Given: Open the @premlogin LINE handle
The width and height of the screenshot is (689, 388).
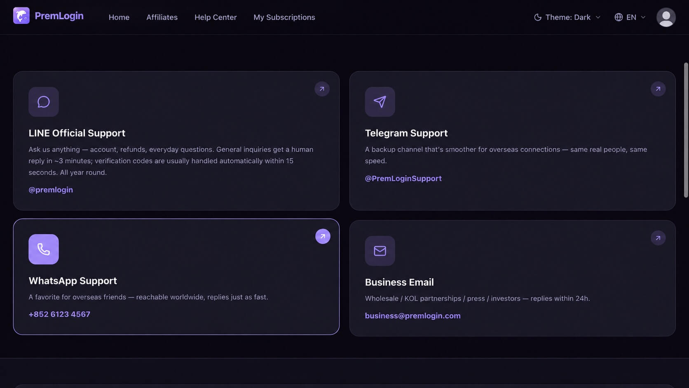Looking at the screenshot, I should 51,190.
